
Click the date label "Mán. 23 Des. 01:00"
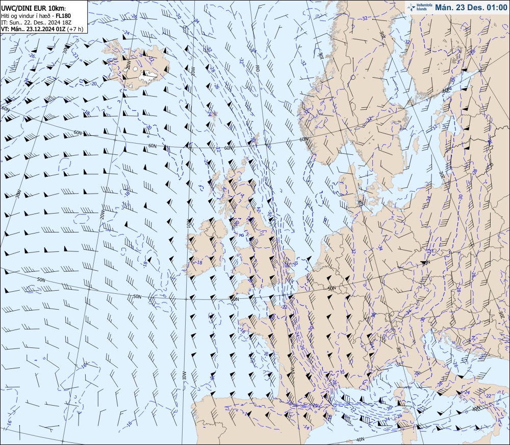(x=471, y=7)
